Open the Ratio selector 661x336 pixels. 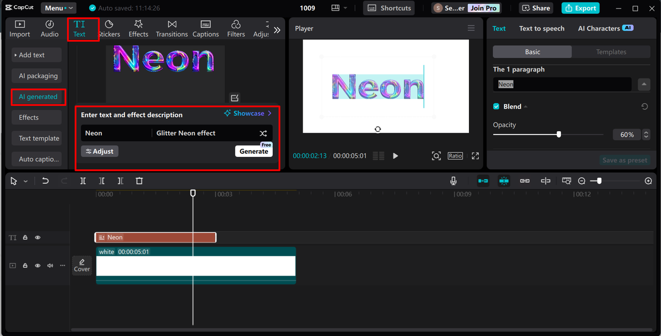pyautogui.click(x=455, y=156)
